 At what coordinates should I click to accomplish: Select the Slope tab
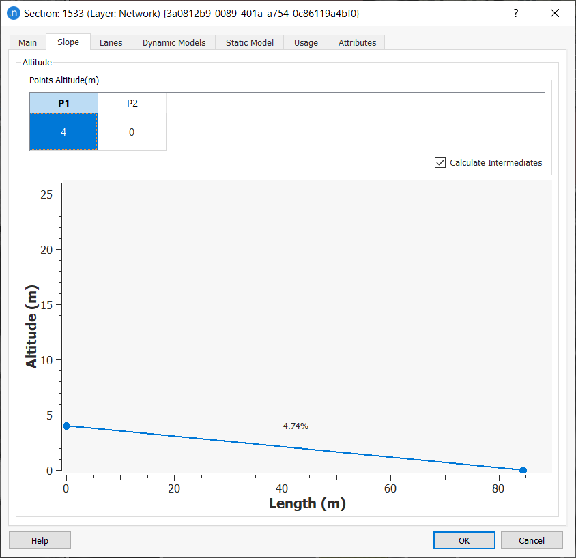click(68, 42)
